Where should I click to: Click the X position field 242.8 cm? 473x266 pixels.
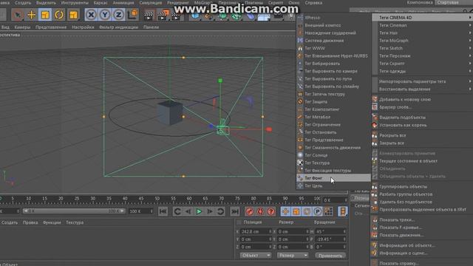click(x=256, y=231)
